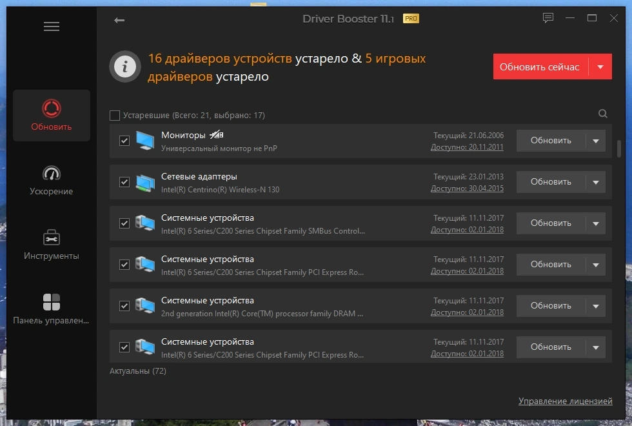Uncheck the Сетевые адаптеры driver checkbox
632x426 pixels.
point(124,182)
